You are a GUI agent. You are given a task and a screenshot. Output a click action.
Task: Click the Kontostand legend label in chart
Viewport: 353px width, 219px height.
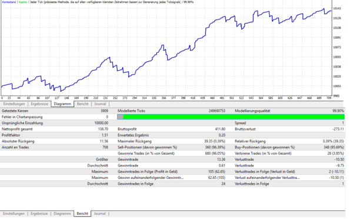[x=9, y=2]
